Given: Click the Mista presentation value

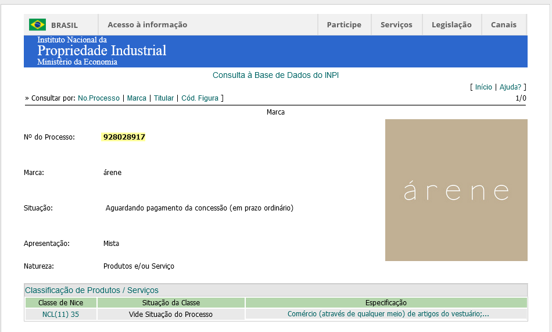Looking at the screenshot, I should 111,244.
